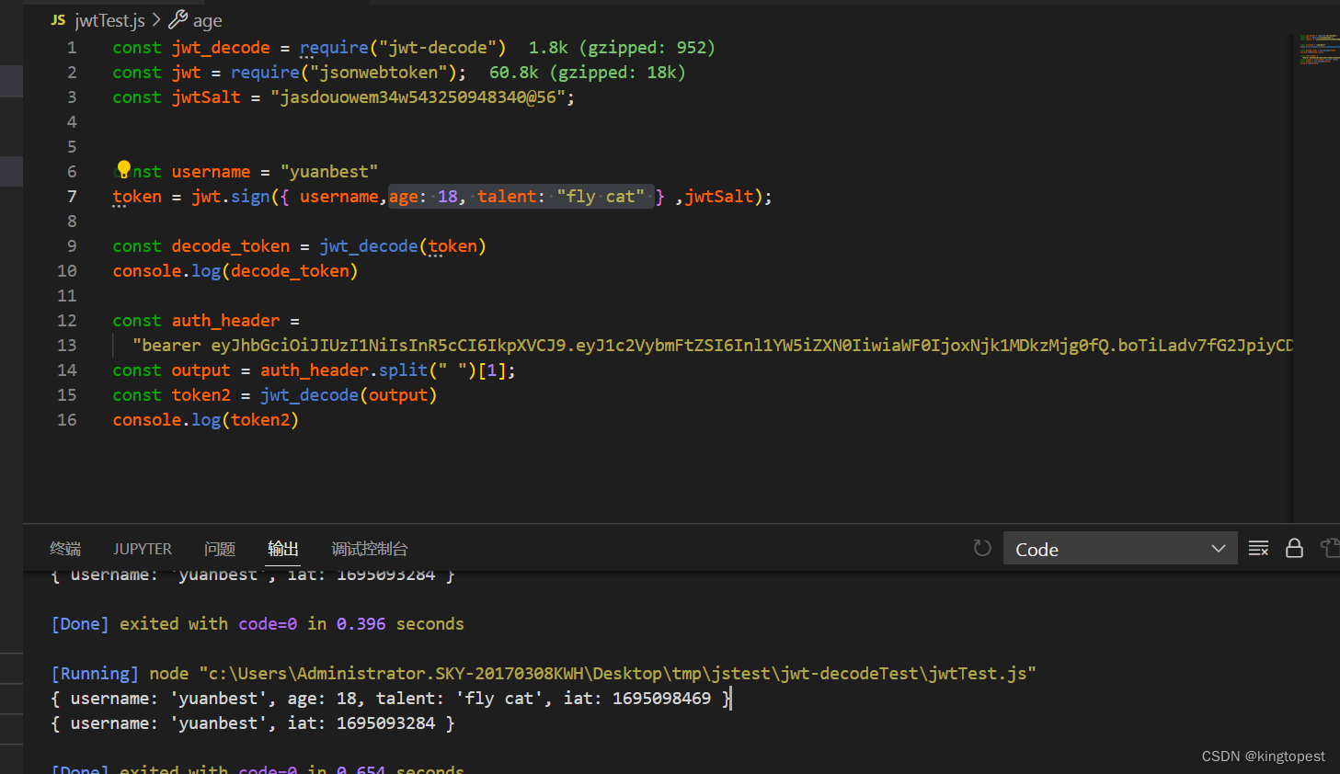Click the wrench icon in the breadcrumb

(x=178, y=19)
